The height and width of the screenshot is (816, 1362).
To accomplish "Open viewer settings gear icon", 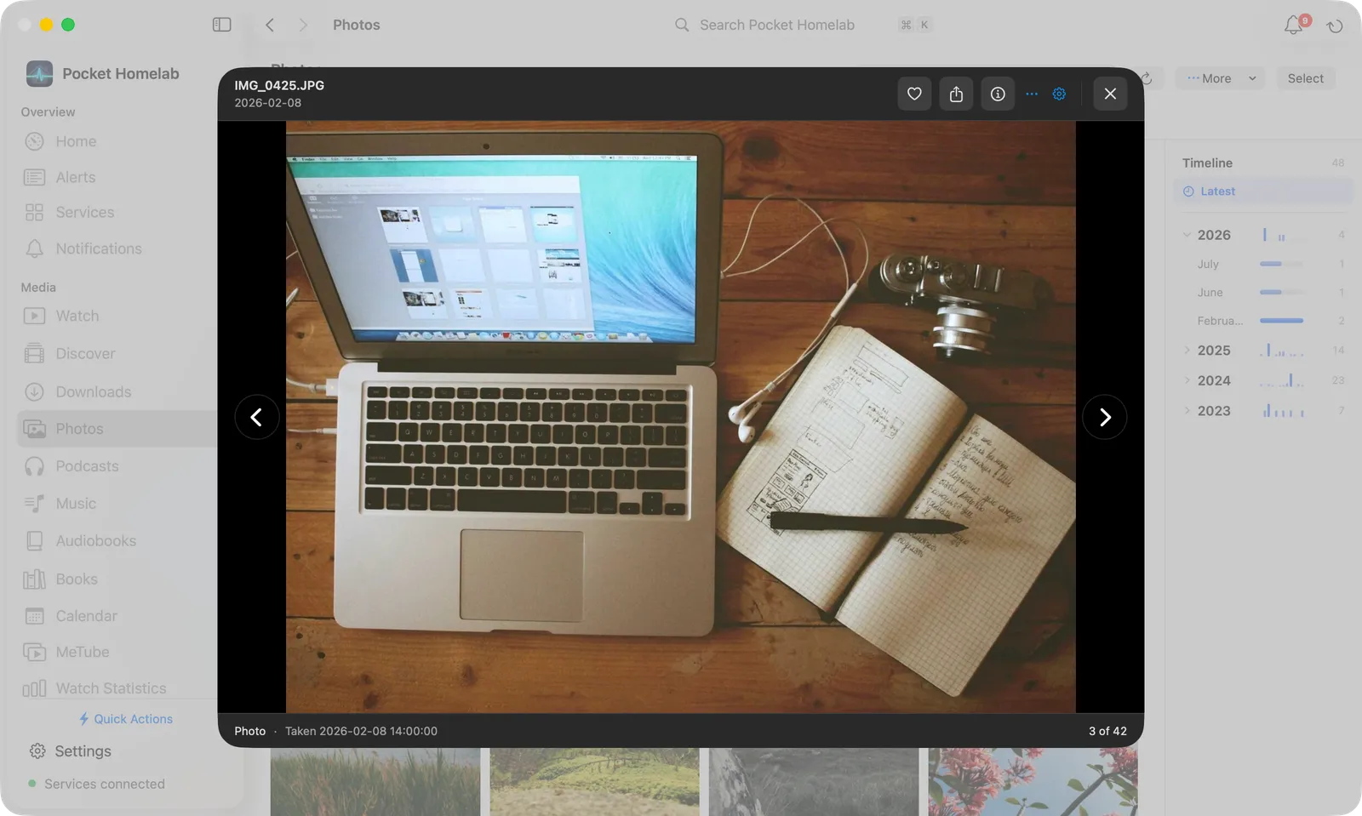I will tap(1059, 94).
